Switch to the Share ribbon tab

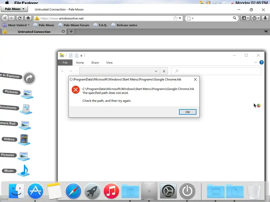pyautogui.click(x=95, y=63)
